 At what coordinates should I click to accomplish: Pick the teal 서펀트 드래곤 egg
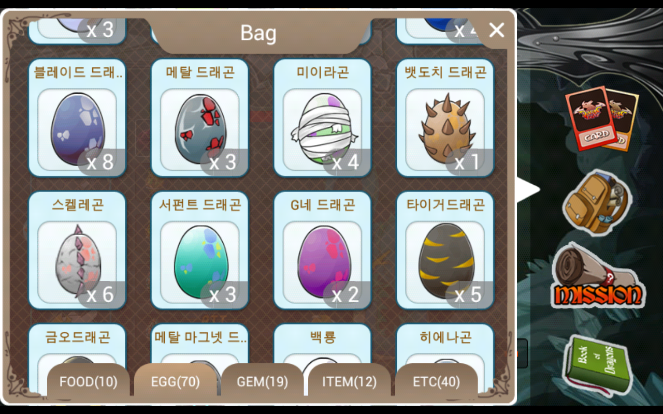[x=200, y=250]
